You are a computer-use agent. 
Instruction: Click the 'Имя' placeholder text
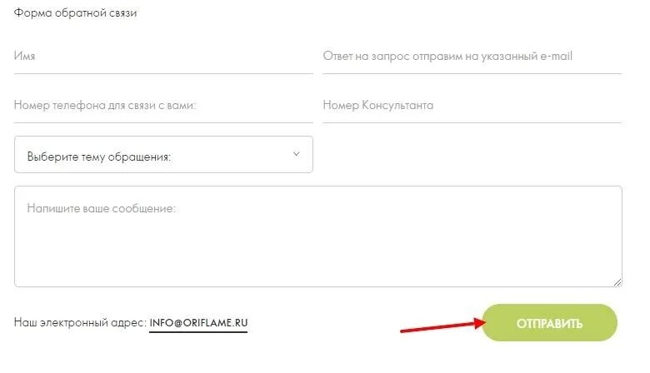[x=24, y=56]
